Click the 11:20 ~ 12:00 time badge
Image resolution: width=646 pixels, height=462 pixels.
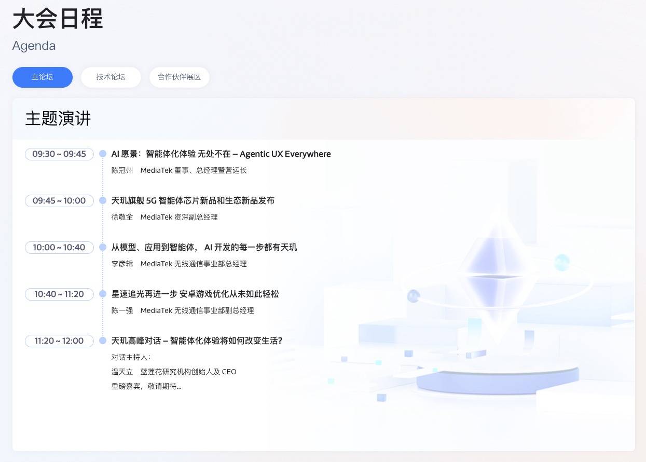click(x=59, y=341)
